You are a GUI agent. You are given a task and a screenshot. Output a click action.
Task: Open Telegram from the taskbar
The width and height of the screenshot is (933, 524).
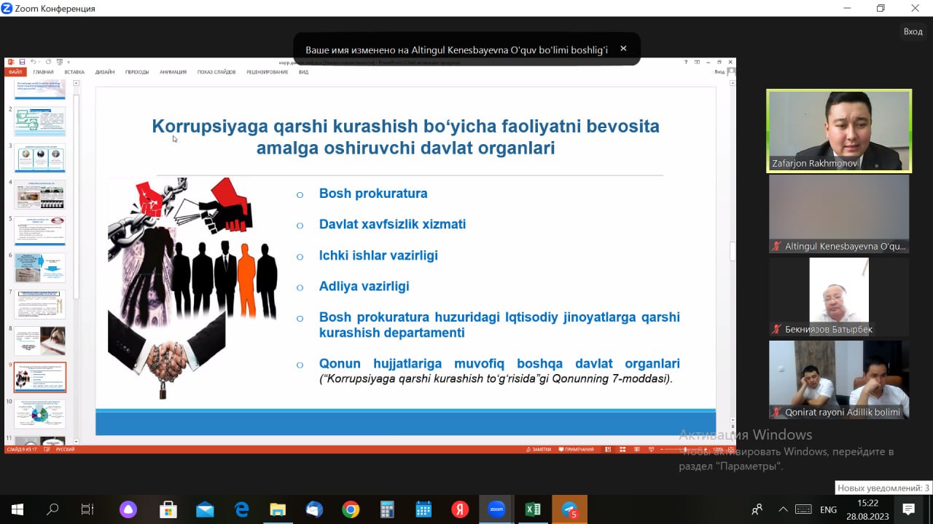point(569,509)
